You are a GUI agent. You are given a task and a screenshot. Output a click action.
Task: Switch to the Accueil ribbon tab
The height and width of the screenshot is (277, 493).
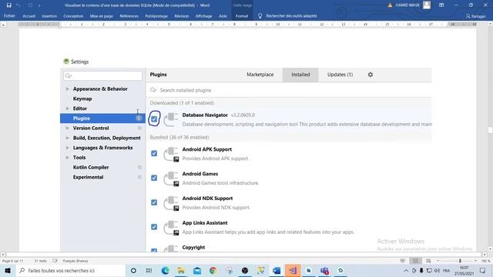tap(29, 15)
